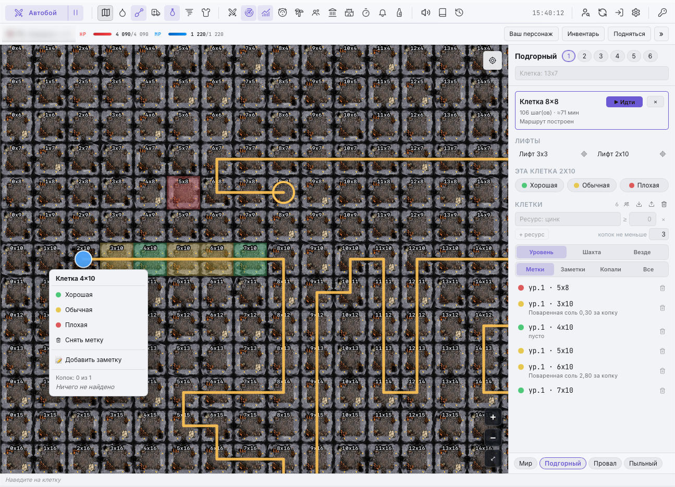This screenshot has width=675, height=487.
Task: Toggle the speaker sound icon
Action: point(426,13)
